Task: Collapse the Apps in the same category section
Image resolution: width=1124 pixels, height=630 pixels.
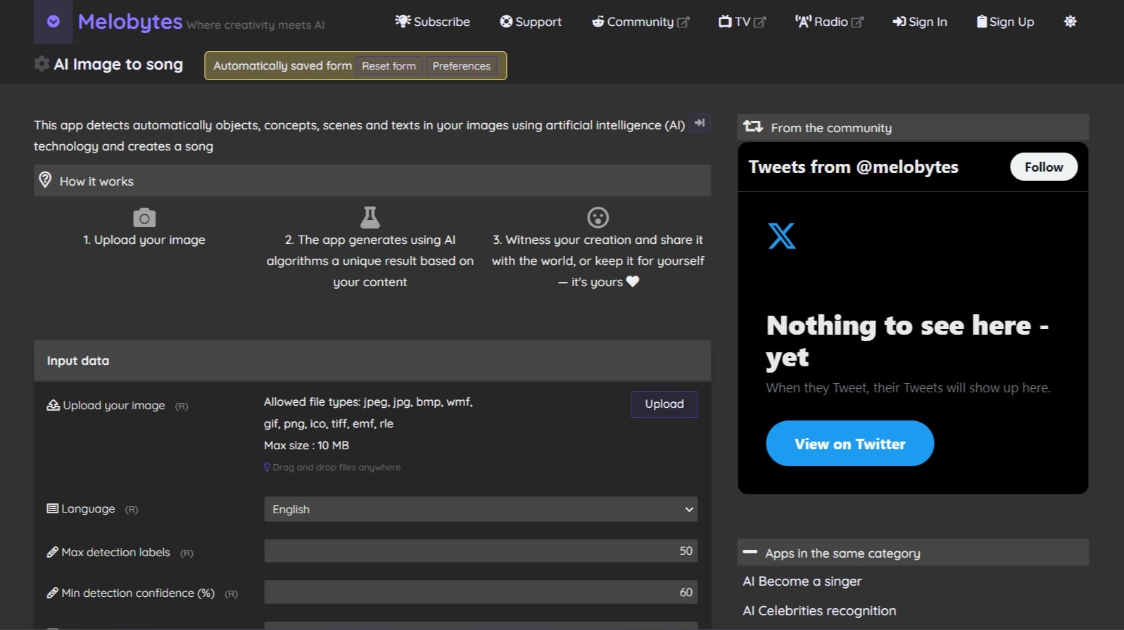Action: (750, 553)
